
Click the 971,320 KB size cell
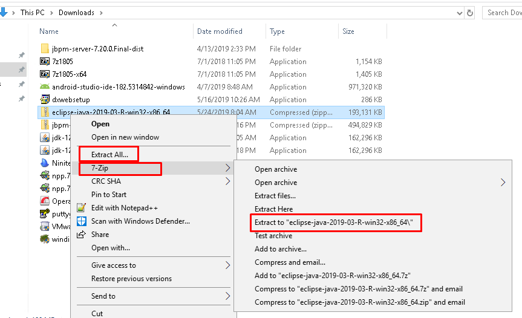[365, 87]
